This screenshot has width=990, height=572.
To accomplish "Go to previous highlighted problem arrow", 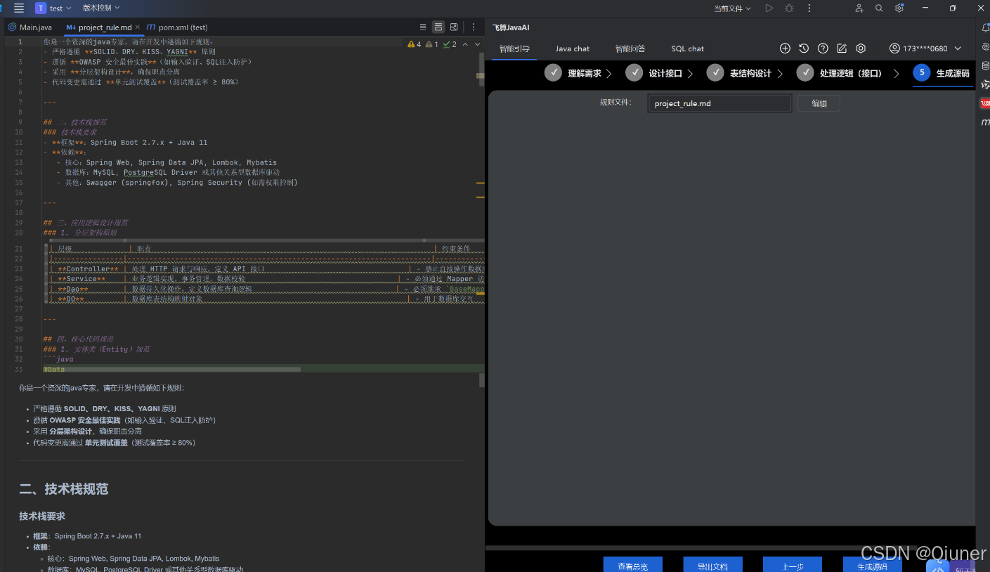I will tap(465, 44).
